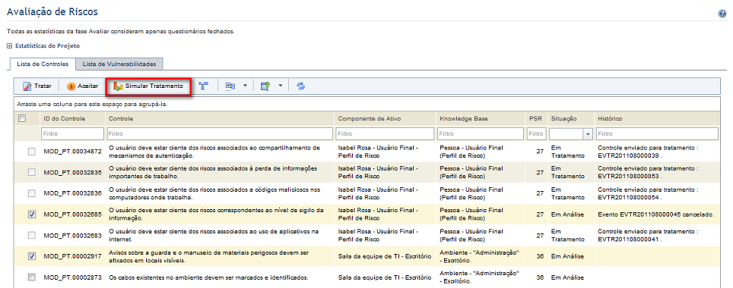733x288 pixels.
Task: Uncheck the box for MOD_PT.00002917
Action: pyautogui.click(x=31, y=256)
